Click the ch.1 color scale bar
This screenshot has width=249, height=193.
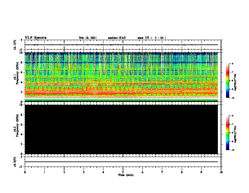click(x=228, y=81)
